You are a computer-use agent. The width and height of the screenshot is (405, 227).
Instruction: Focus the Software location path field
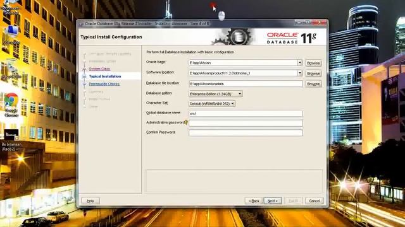point(243,73)
